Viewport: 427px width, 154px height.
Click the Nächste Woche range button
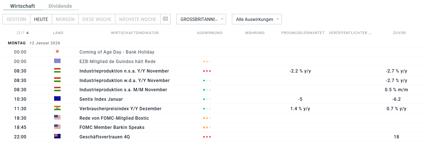click(x=138, y=19)
